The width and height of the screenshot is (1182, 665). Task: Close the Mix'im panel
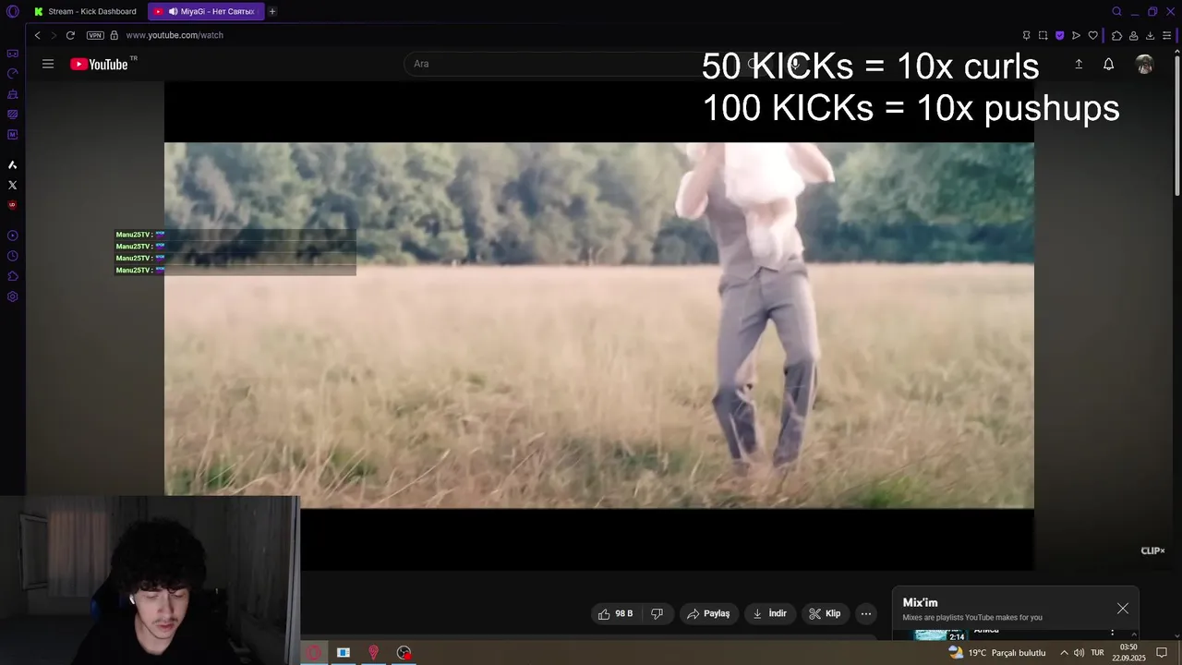[x=1122, y=608]
